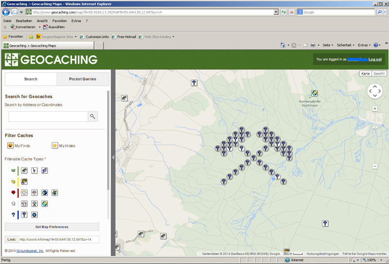Click the Log out link

coord(375,59)
